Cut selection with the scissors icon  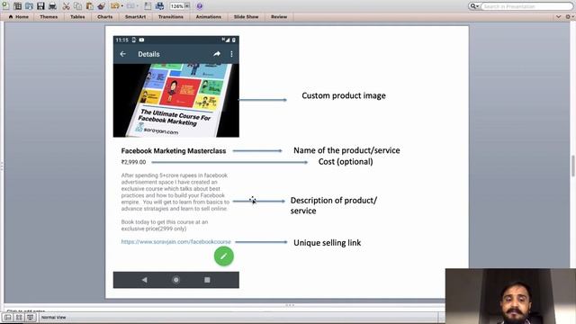tap(66, 6)
